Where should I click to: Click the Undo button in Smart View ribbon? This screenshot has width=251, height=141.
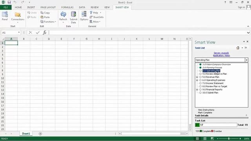point(32,13)
